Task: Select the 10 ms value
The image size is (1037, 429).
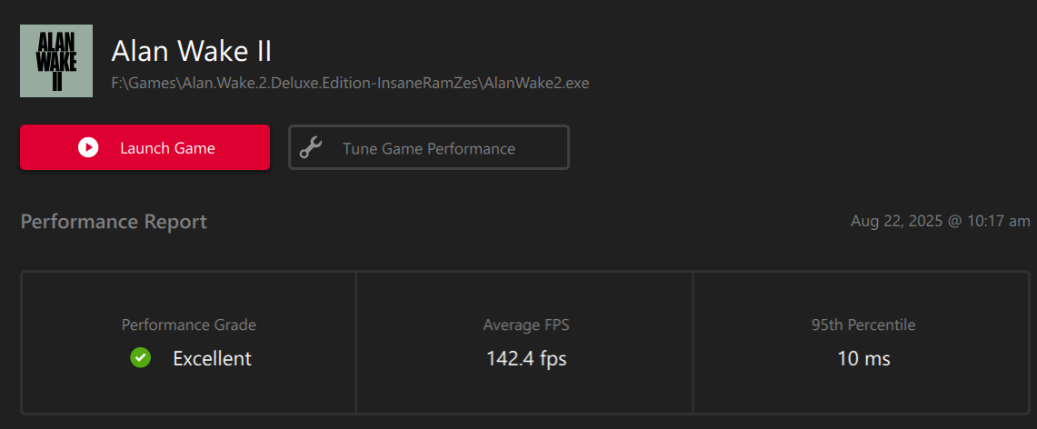Action: [x=863, y=359]
